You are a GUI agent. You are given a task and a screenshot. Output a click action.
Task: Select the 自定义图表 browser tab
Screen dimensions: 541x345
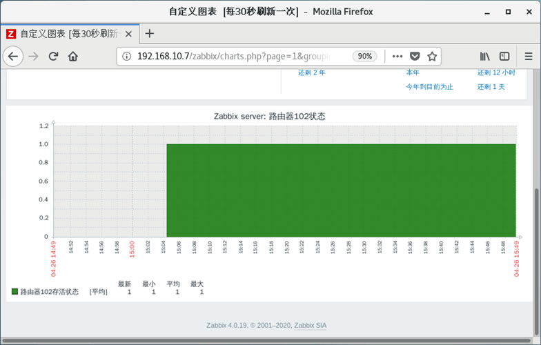pos(70,34)
